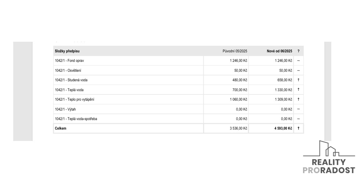This screenshot has height=175, width=357.
Task: Click the unchanged dash icon in Výtah row
Action: coord(298,109)
